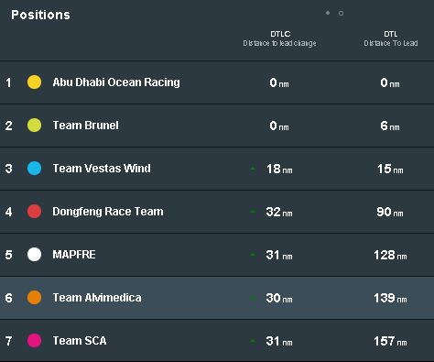Open Abu Dhabi Ocean Racing team name
This screenshot has width=434, height=362.
(x=116, y=82)
